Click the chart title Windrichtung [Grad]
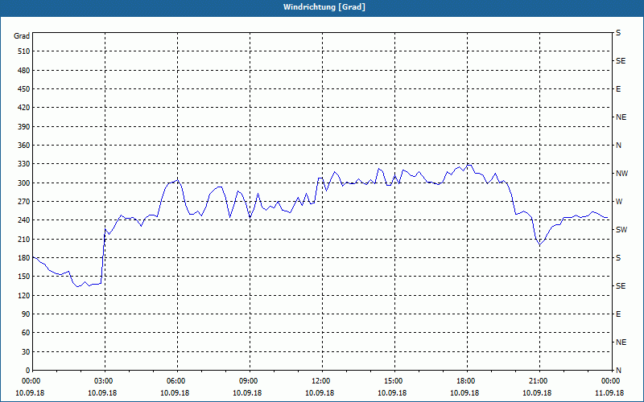Screen dimensions: 644x402 pos(324,7)
